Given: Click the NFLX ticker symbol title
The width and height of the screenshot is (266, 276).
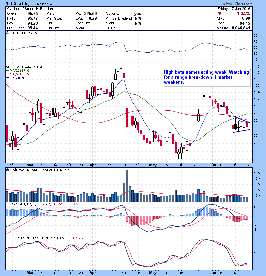Looking at the screenshot, I should coord(11,4).
